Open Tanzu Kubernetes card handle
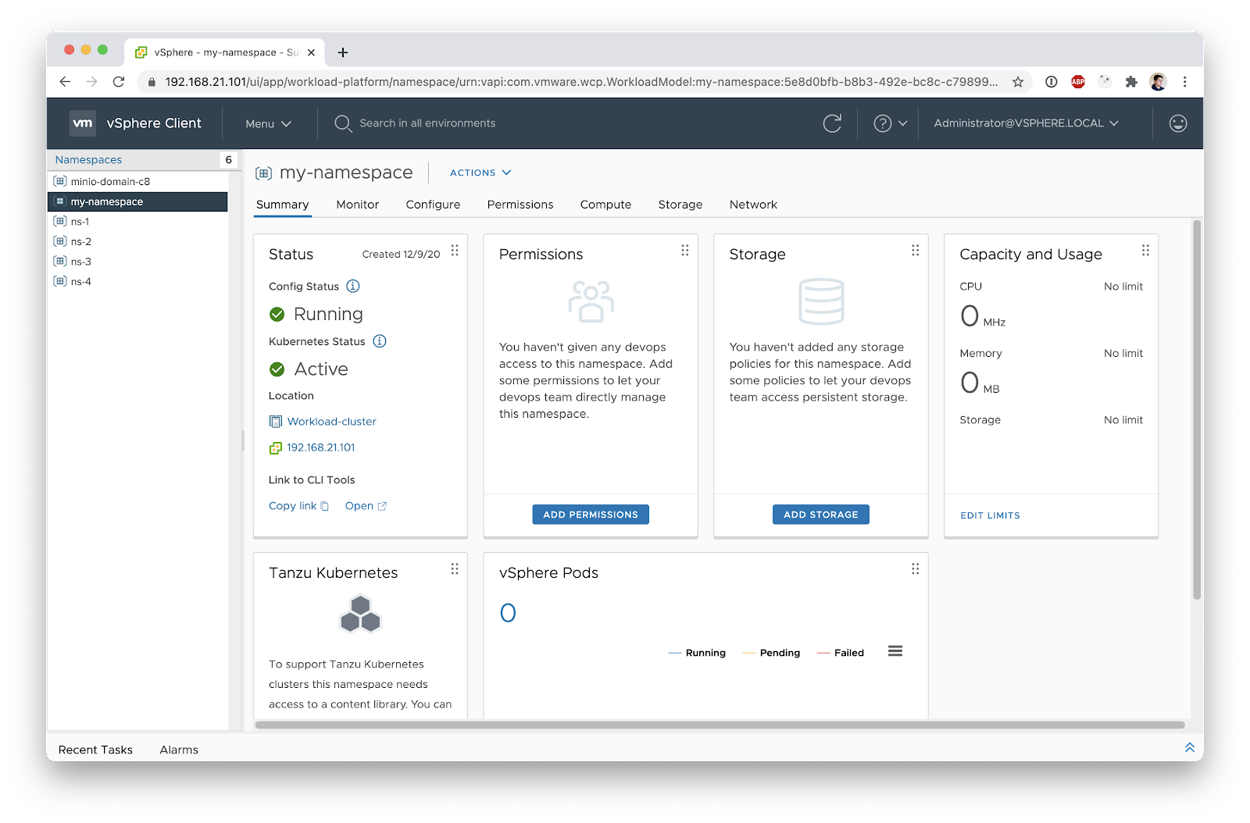Image resolution: width=1250 pixels, height=823 pixels. (455, 569)
